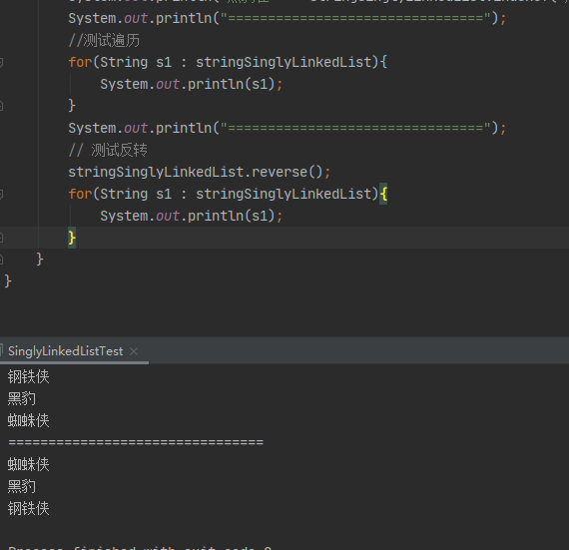The image size is (569, 550).
Task: Click 蜘蛛侠 output line just below separator
Action: 29,464
